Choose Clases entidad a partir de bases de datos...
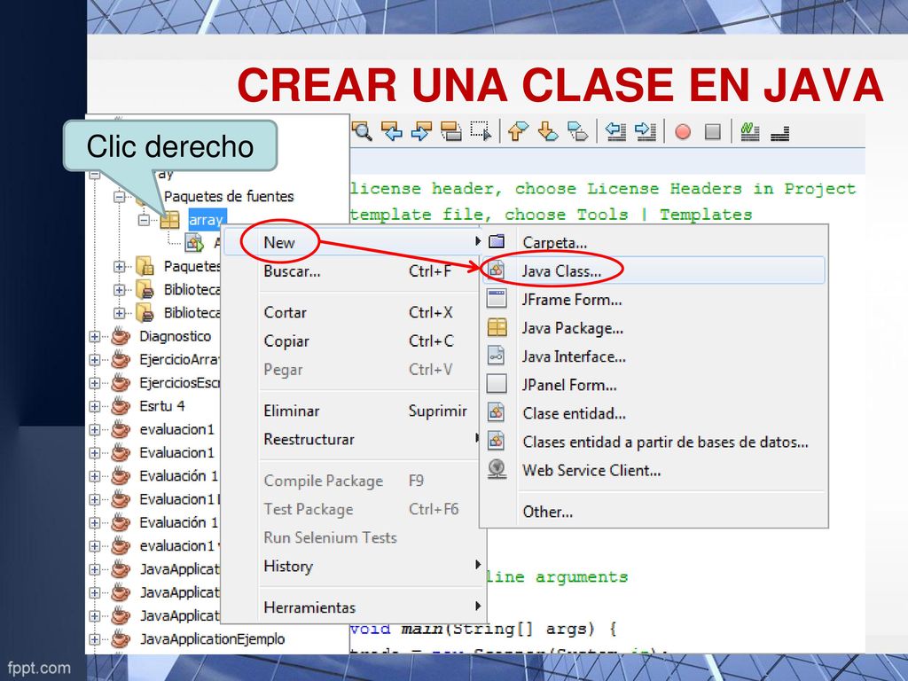 click(x=654, y=442)
